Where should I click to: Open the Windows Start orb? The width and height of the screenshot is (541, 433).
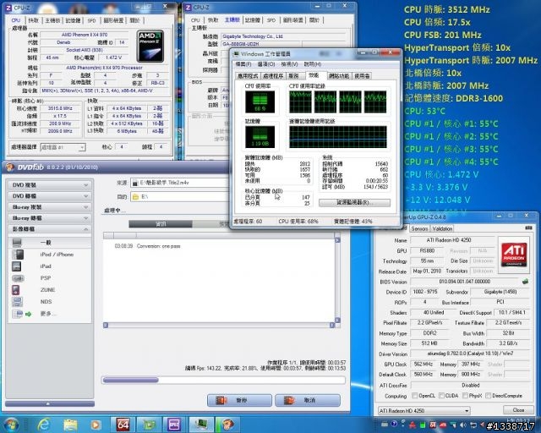[11, 425]
